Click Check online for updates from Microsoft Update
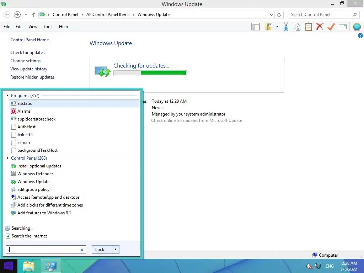Viewport: 364px width, 273px height. pyautogui.click(x=197, y=121)
